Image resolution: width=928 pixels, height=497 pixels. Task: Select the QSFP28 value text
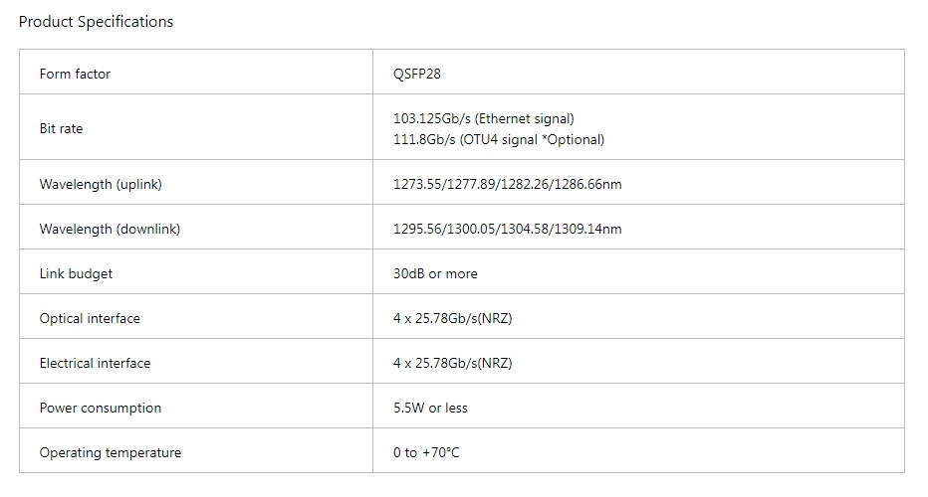[x=417, y=75]
